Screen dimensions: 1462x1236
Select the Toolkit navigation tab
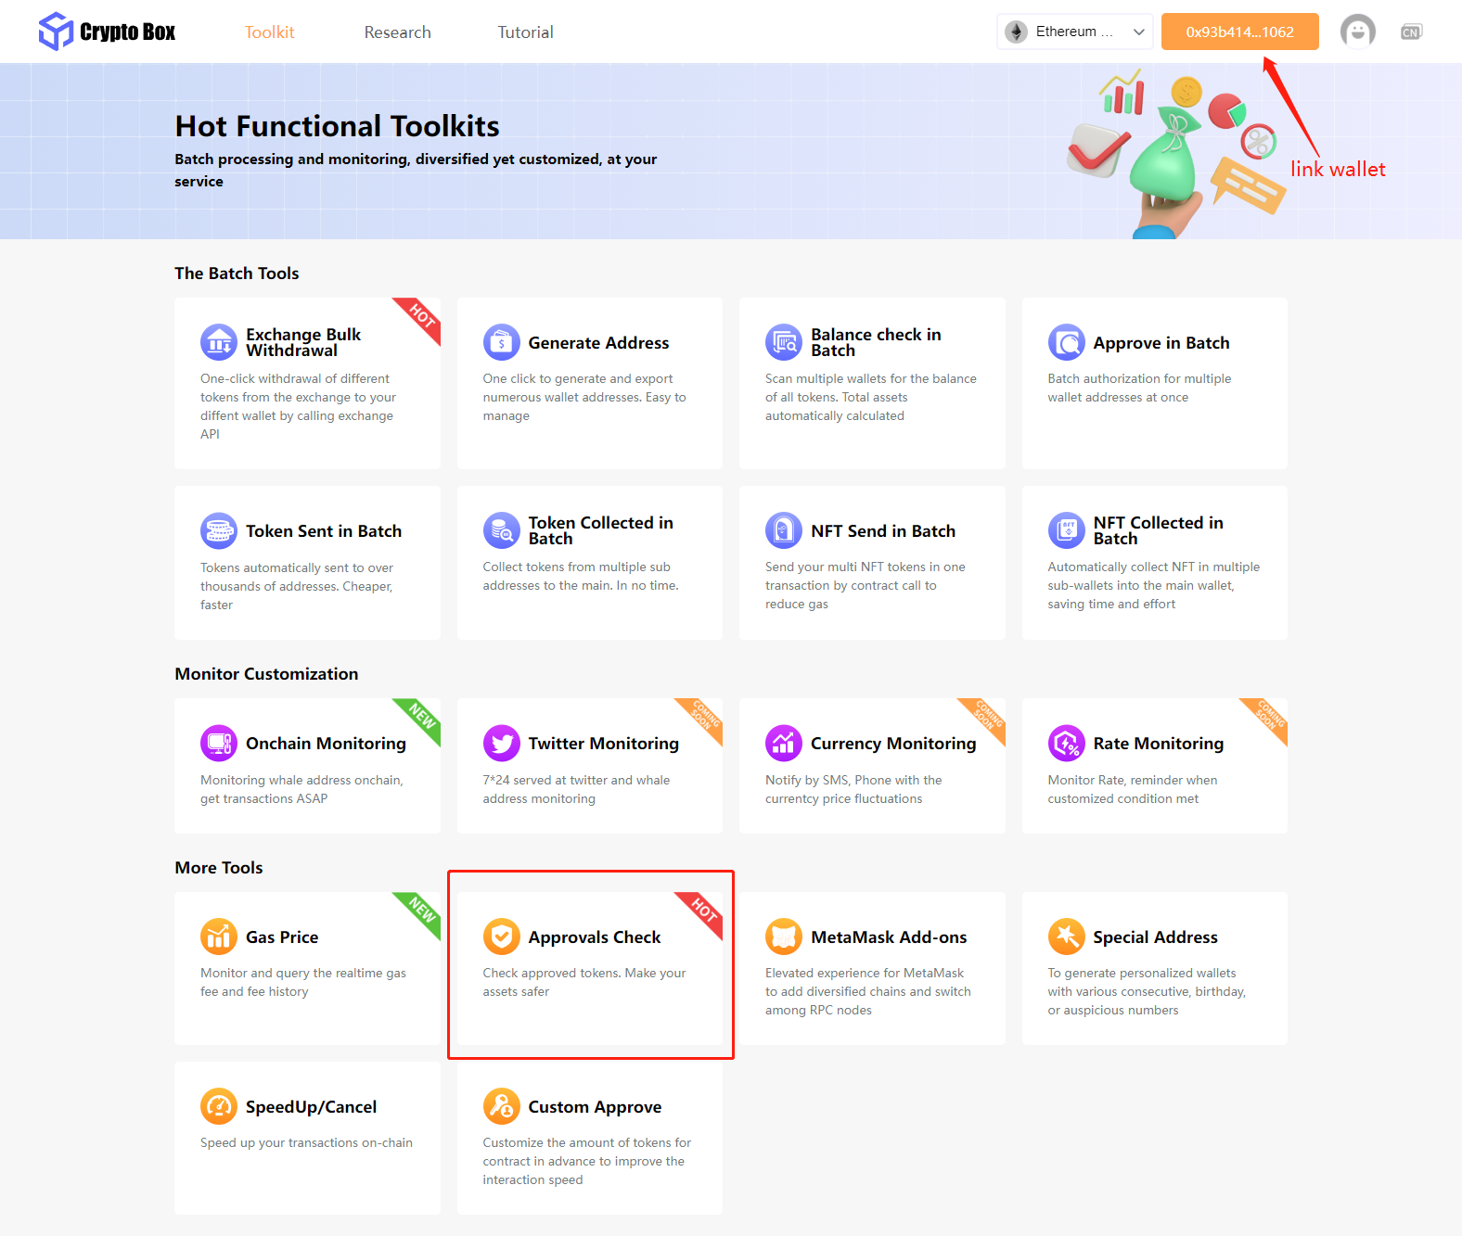pyautogui.click(x=269, y=32)
